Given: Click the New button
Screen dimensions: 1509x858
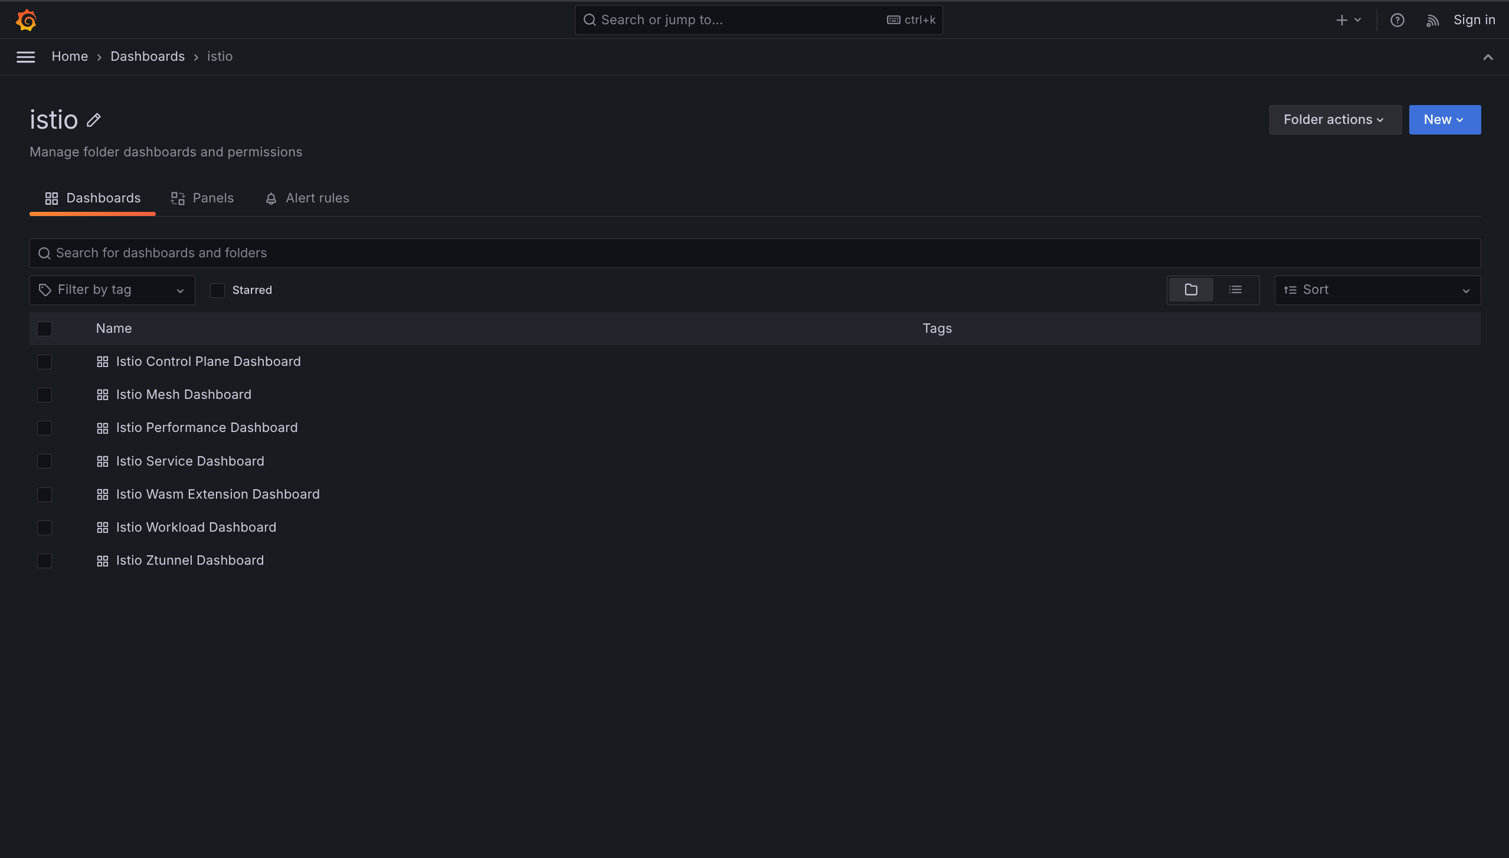Looking at the screenshot, I should [1443, 119].
